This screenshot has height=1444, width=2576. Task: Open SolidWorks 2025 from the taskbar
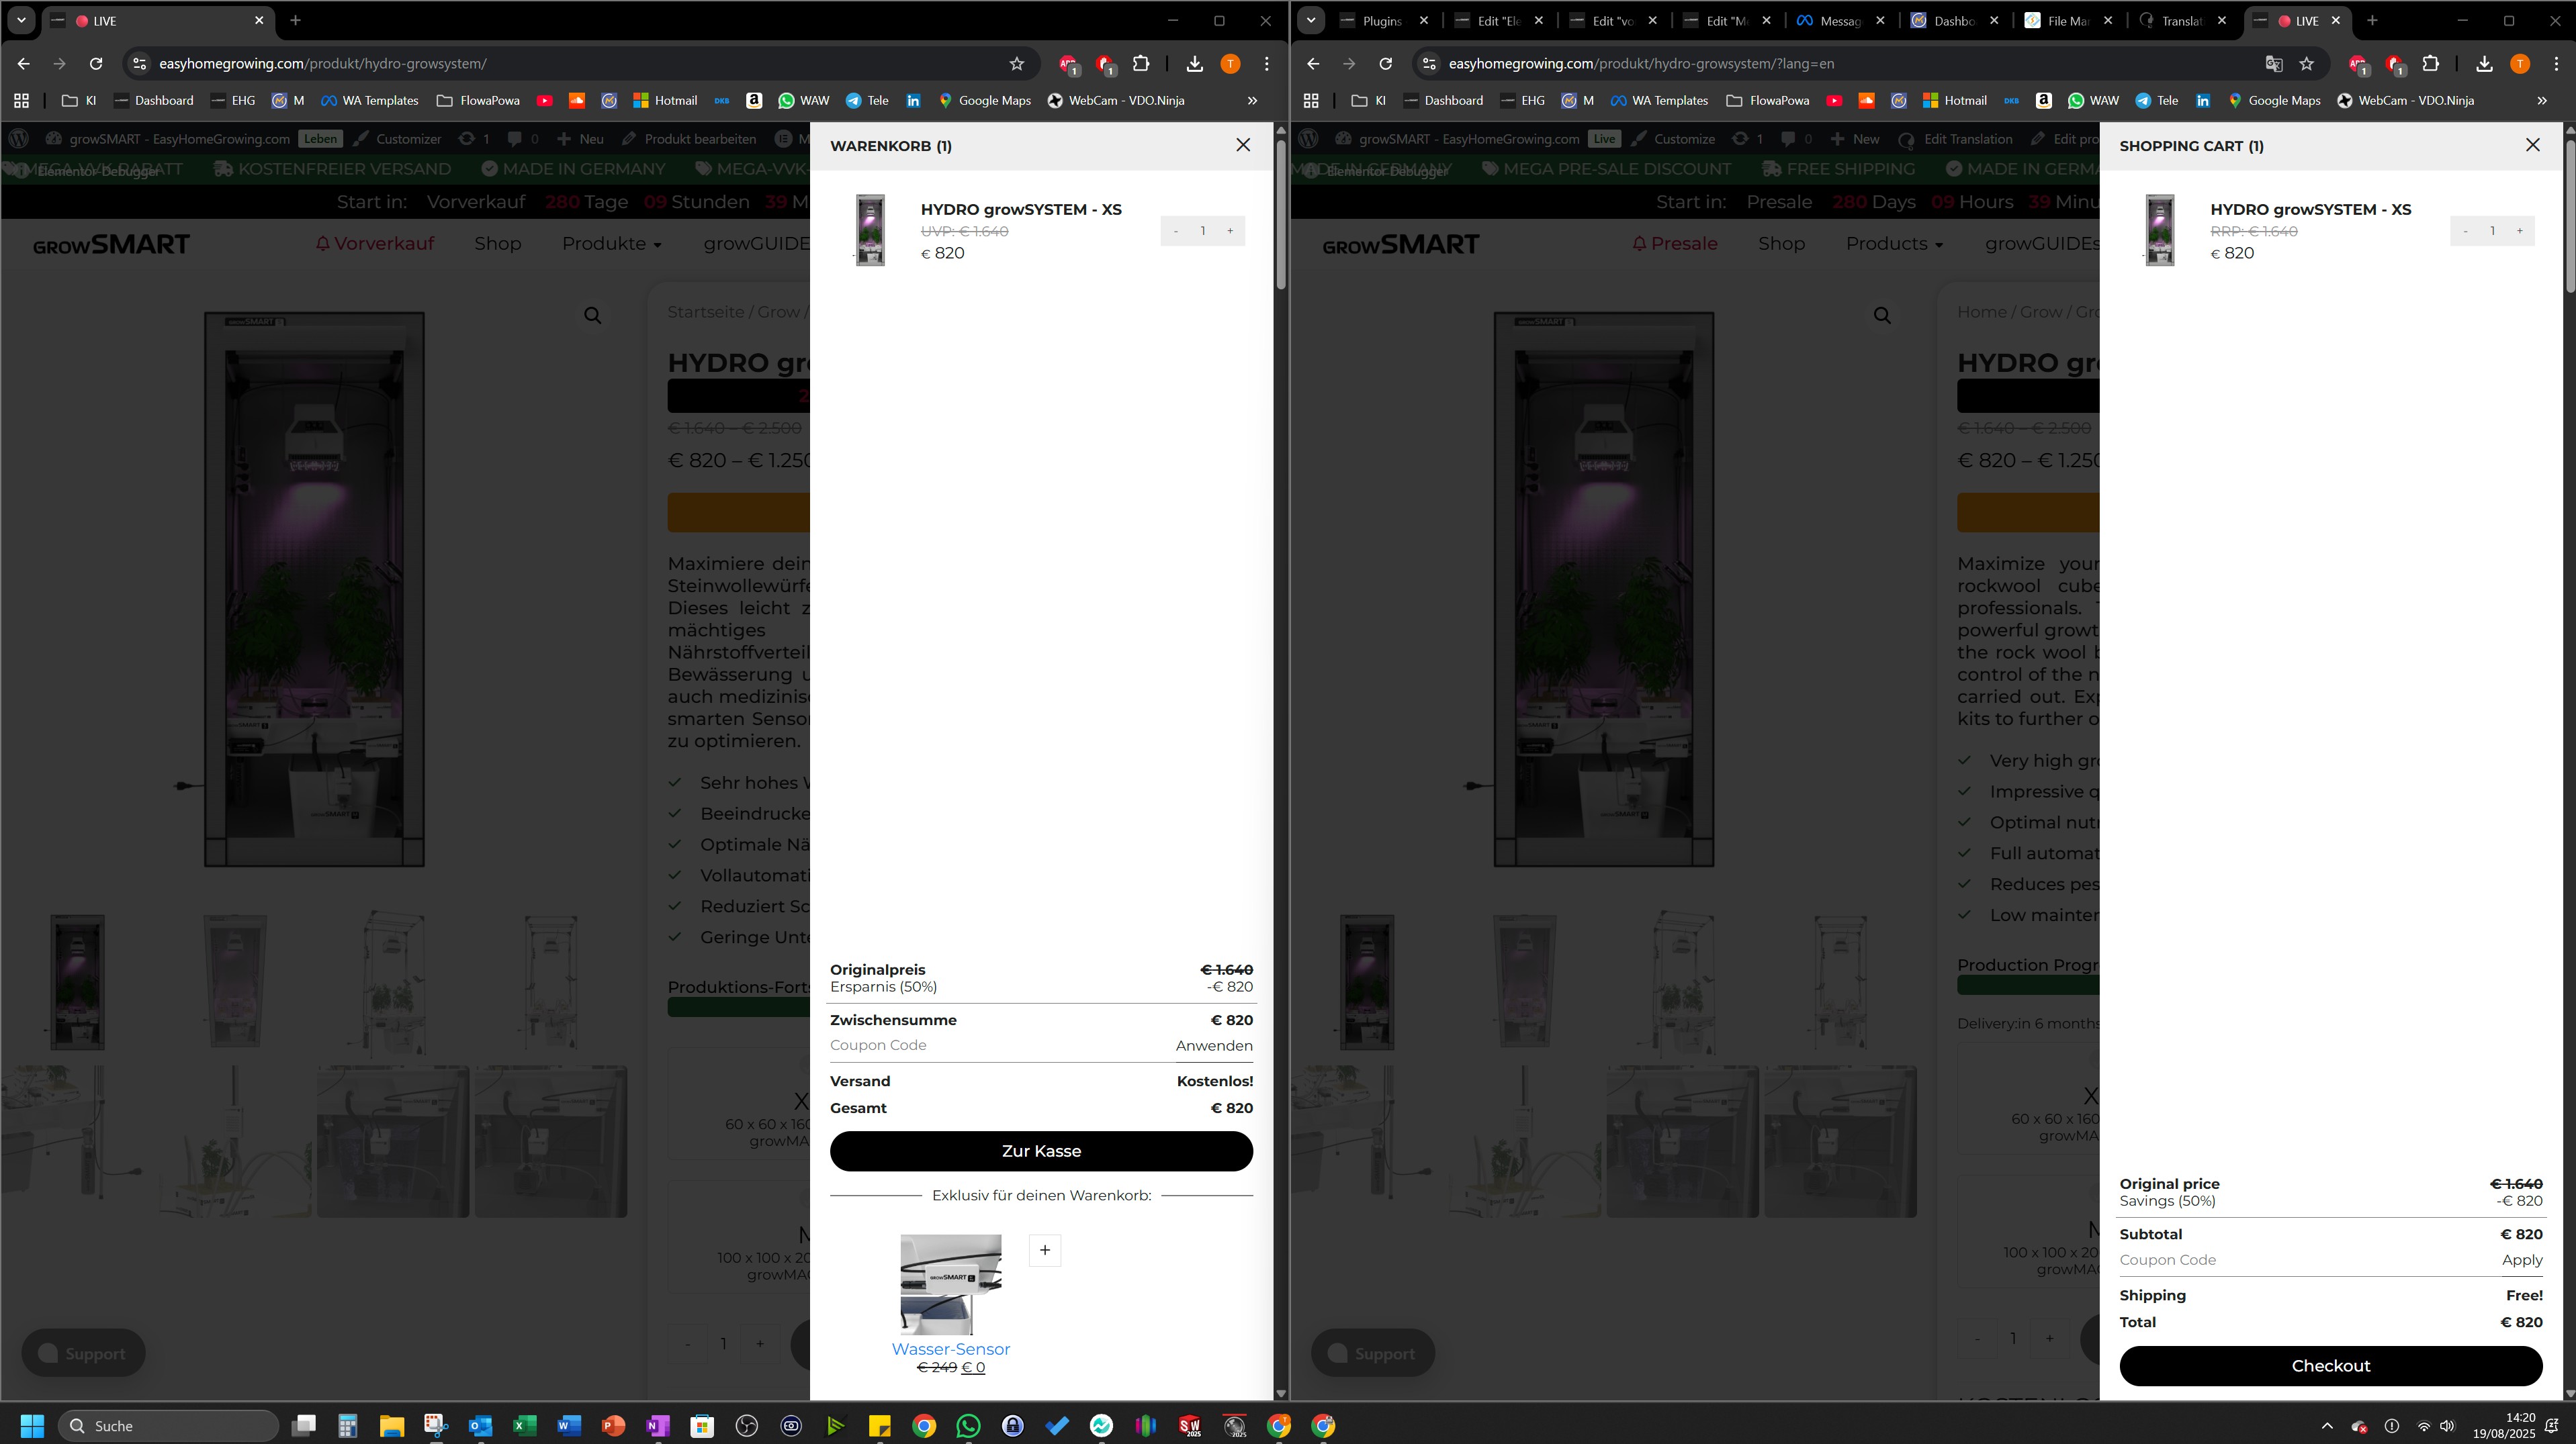[x=1190, y=1426]
